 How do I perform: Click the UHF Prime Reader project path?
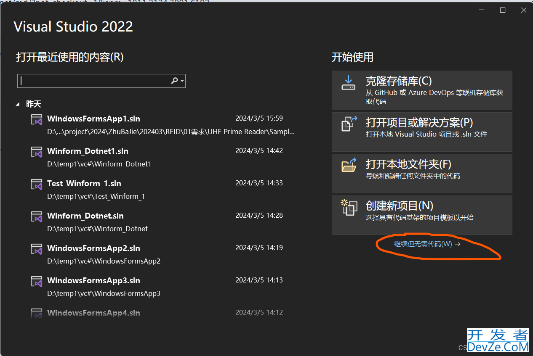(x=171, y=132)
